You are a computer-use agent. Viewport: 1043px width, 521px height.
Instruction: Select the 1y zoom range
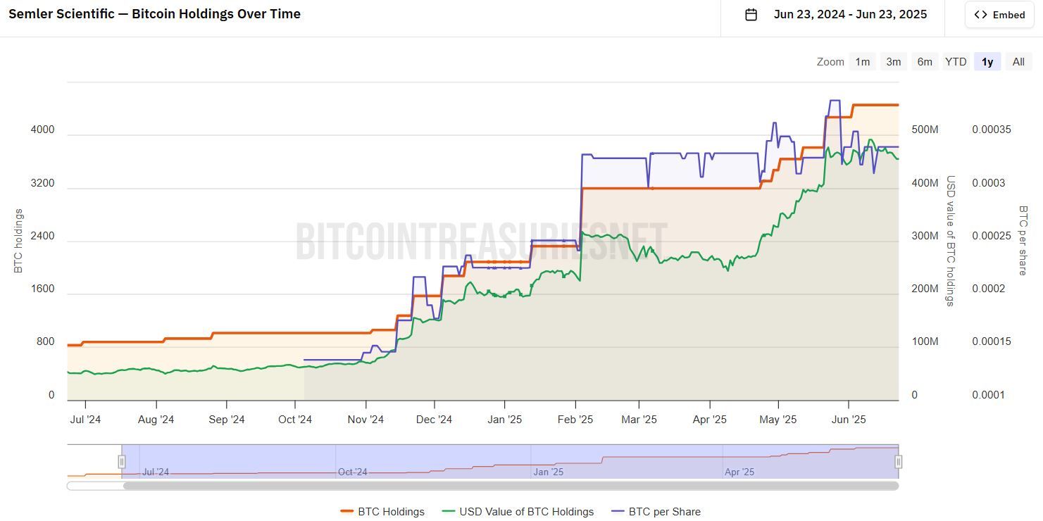[x=987, y=62]
